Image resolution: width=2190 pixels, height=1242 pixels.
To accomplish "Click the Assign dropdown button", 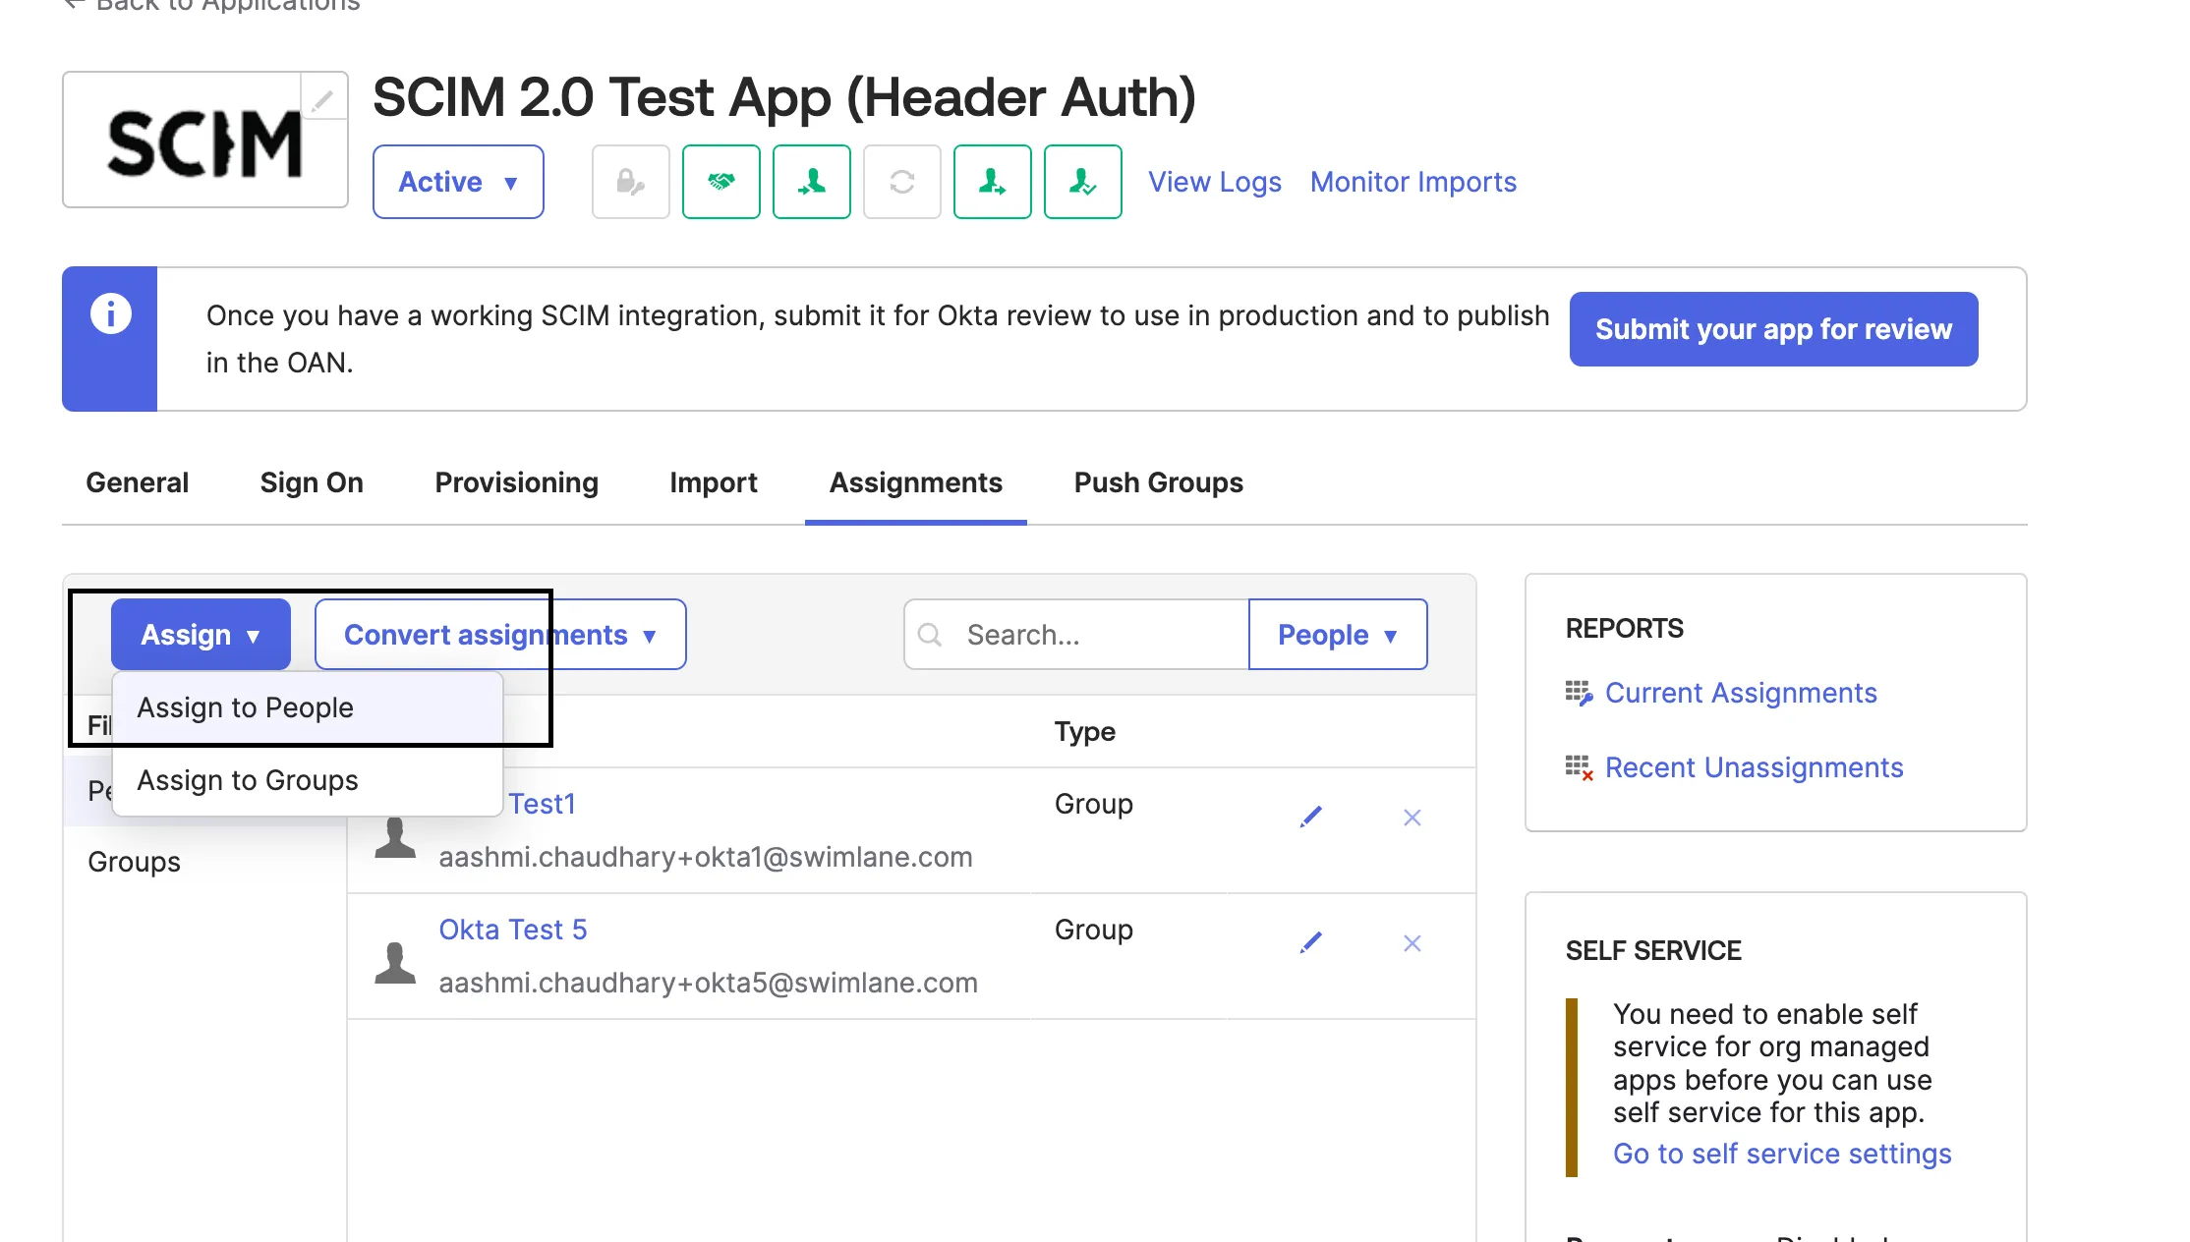I will pyautogui.click(x=201, y=635).
